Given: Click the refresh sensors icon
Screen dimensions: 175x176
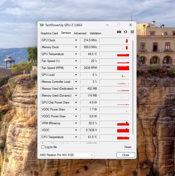Looking at the screenshot, I should [x=125, y=32].
